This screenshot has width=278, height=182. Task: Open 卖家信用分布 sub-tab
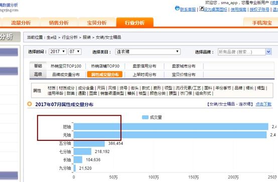click(145, 66)
